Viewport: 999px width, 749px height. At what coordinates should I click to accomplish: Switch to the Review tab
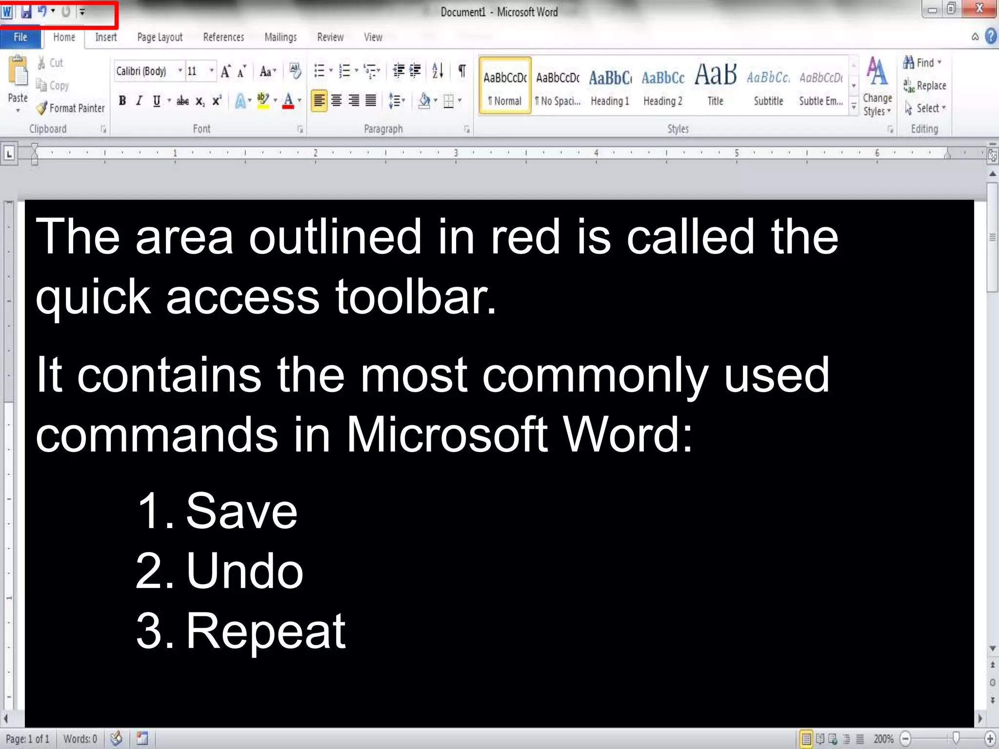[x=330, y=37]
